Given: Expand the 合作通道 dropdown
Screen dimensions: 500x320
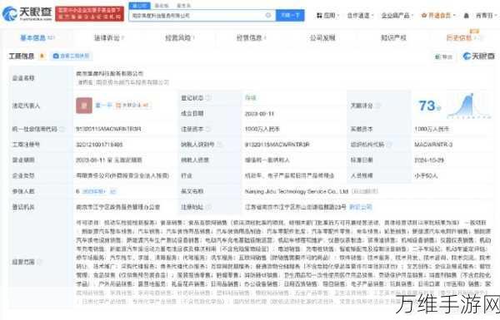Looking at the screenshot, I should (360, 15).
